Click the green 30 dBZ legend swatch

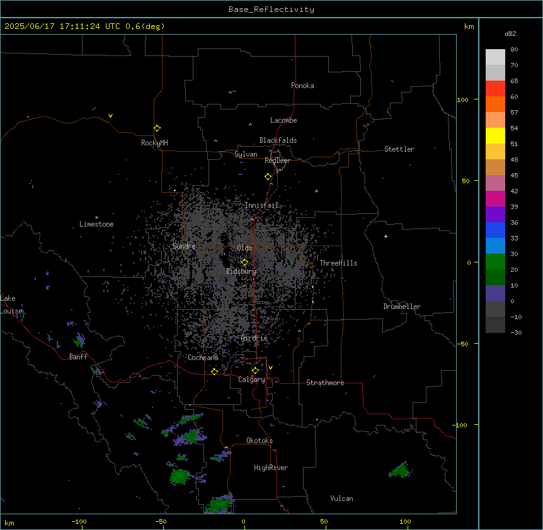[x=495, y=261]
